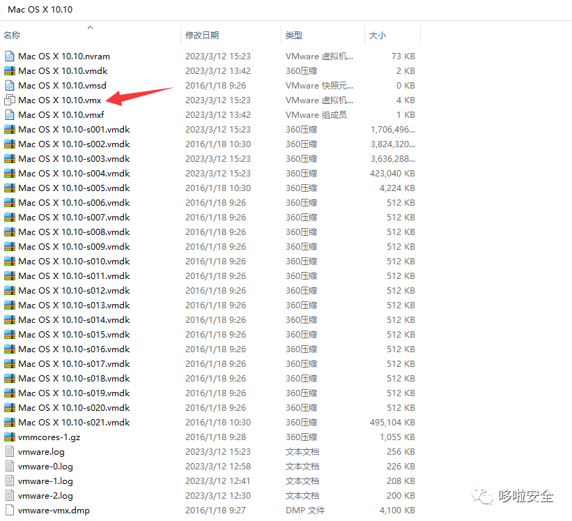Image resolution: width=572 pixels, height=521 pixels.
Task: Click the icon of Mac OS X 10.10-s021.vmdk
Action: tap(10, 423)
